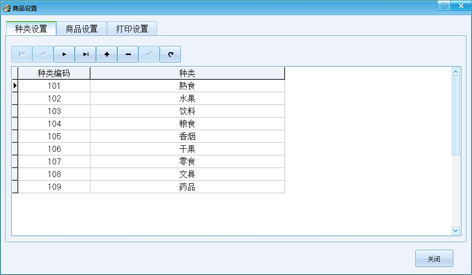Select the 熟食 category cell

pyautogui.click(x=187, y=86)
